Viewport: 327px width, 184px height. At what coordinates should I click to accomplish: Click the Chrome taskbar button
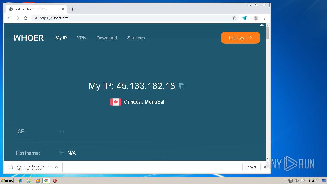(46, 181)
